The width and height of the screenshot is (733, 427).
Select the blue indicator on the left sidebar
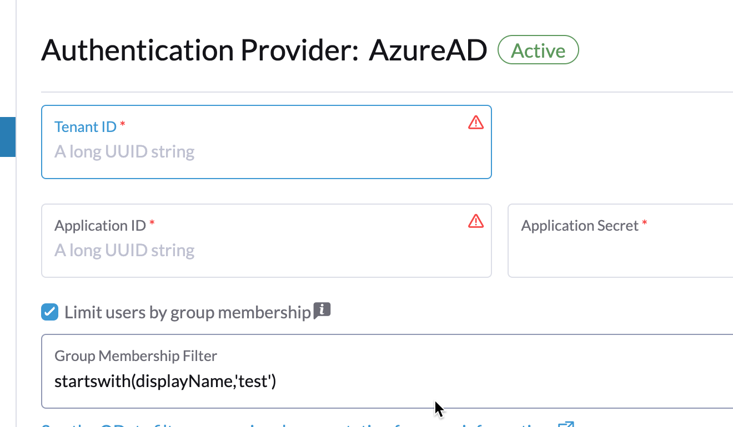click(7, 137)
